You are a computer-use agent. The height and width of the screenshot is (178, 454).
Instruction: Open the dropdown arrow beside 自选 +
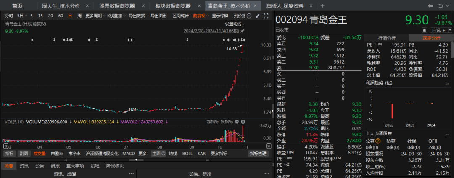tap(450, 30)
